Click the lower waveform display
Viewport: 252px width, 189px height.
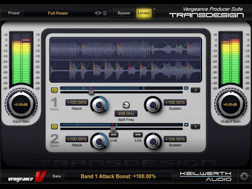click(125, 71)
